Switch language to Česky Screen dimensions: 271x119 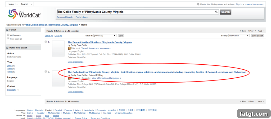coord(30,110)
